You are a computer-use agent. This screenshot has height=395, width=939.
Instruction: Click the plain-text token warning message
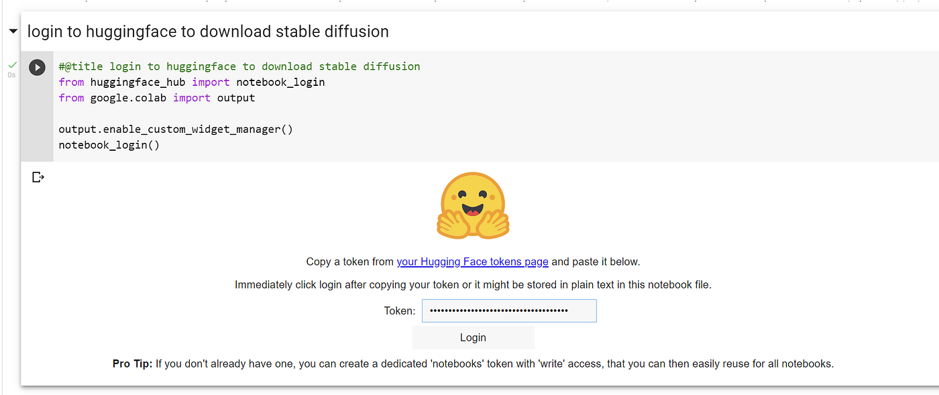(473, 284)
